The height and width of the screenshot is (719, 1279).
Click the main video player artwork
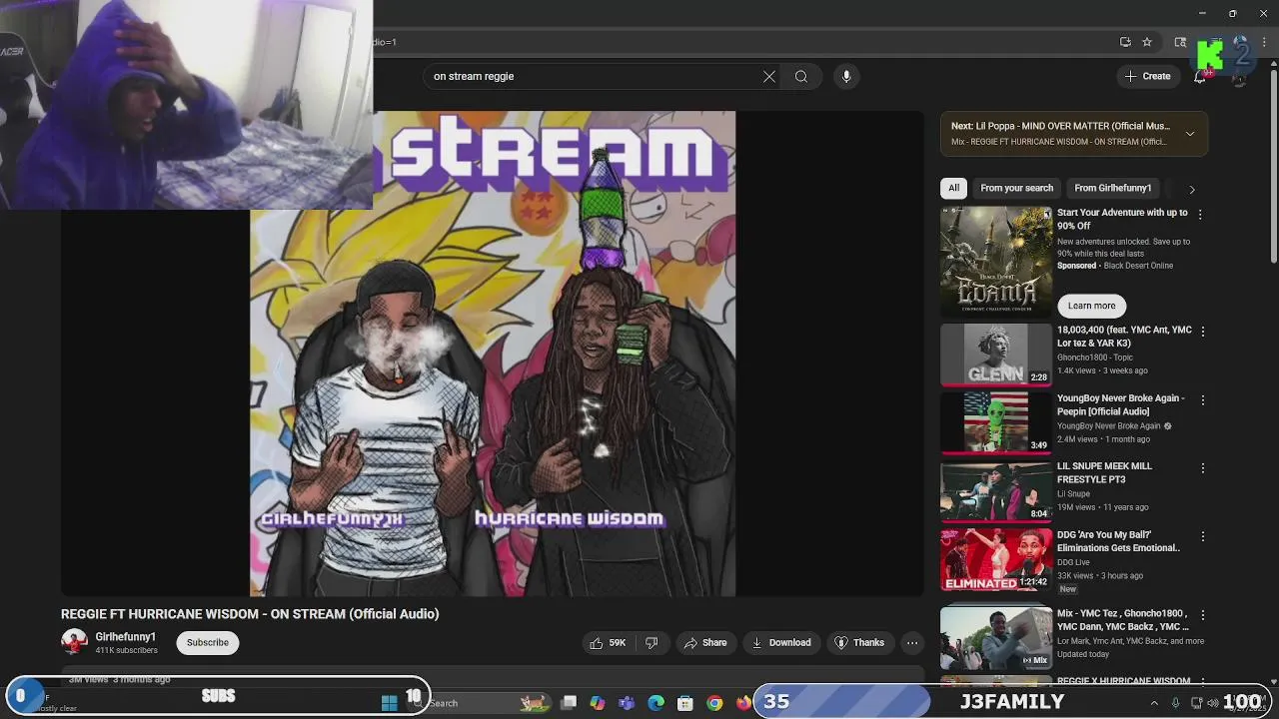tap(493, 354)
